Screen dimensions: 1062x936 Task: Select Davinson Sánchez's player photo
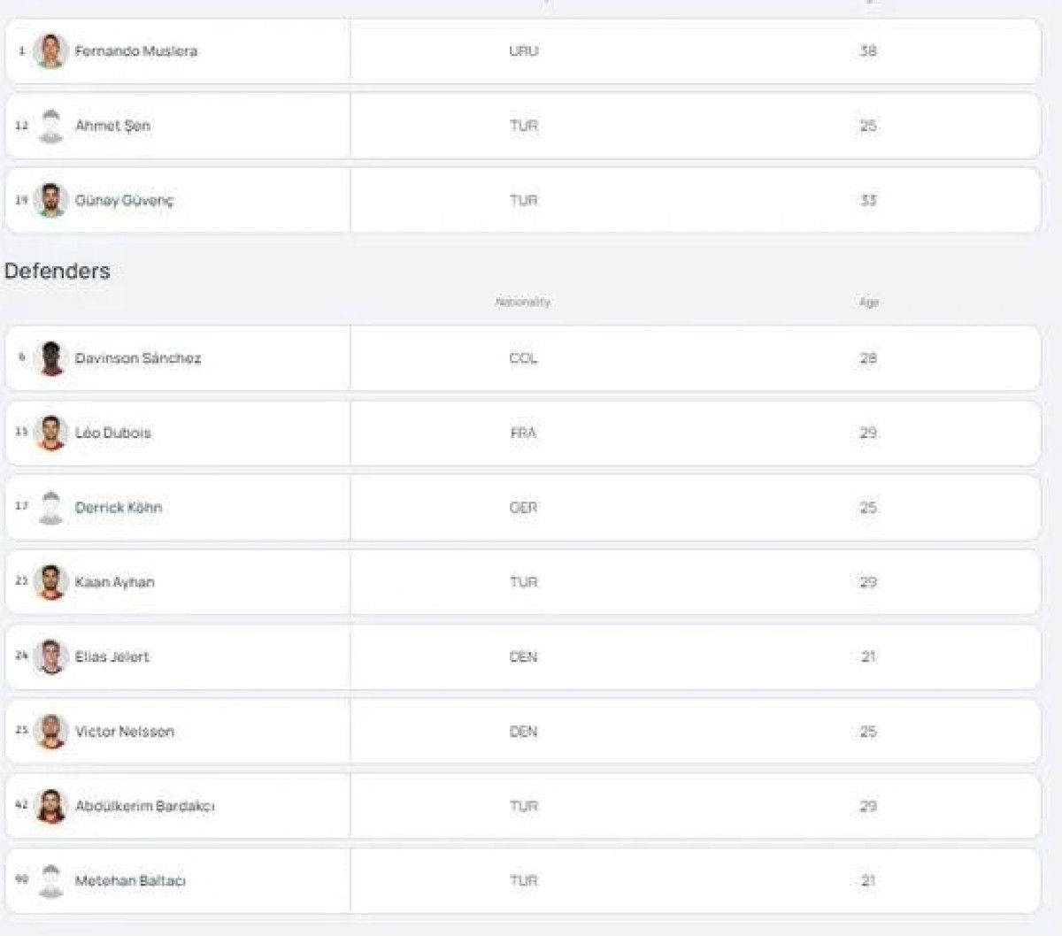point(50,358)
